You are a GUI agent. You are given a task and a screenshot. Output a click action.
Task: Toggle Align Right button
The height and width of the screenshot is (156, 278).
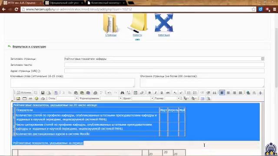[234, 93]
